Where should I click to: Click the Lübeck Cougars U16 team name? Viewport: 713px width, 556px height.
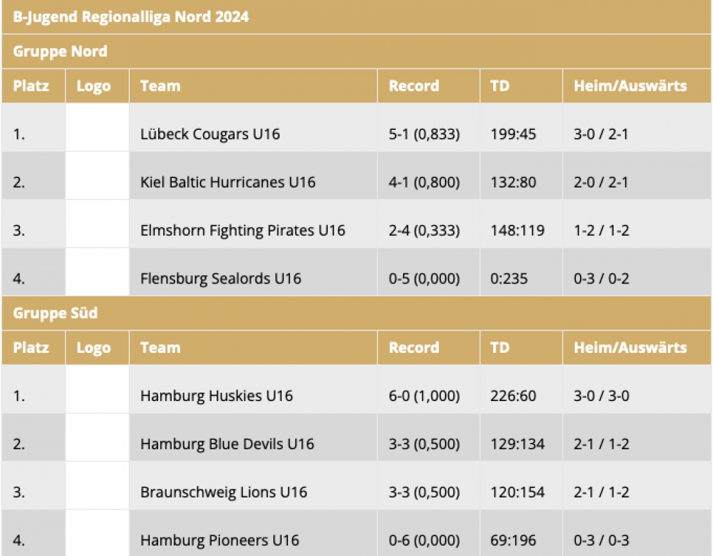click(210, 134)
